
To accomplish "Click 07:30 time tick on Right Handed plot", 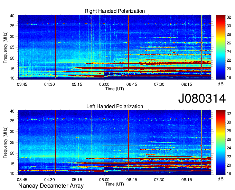I will point(159,84).
